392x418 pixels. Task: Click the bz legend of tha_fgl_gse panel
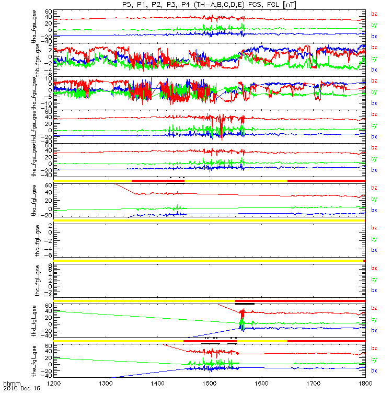click(x=374, y=188)
